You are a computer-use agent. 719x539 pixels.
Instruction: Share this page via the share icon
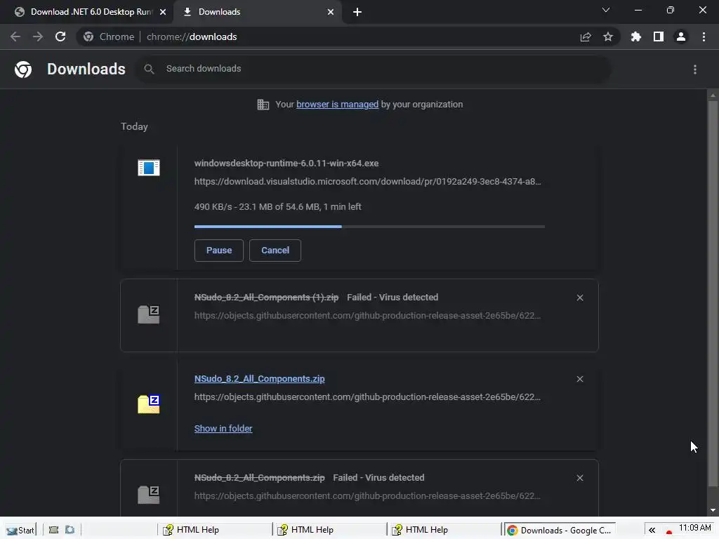click(x=586, y=36)
